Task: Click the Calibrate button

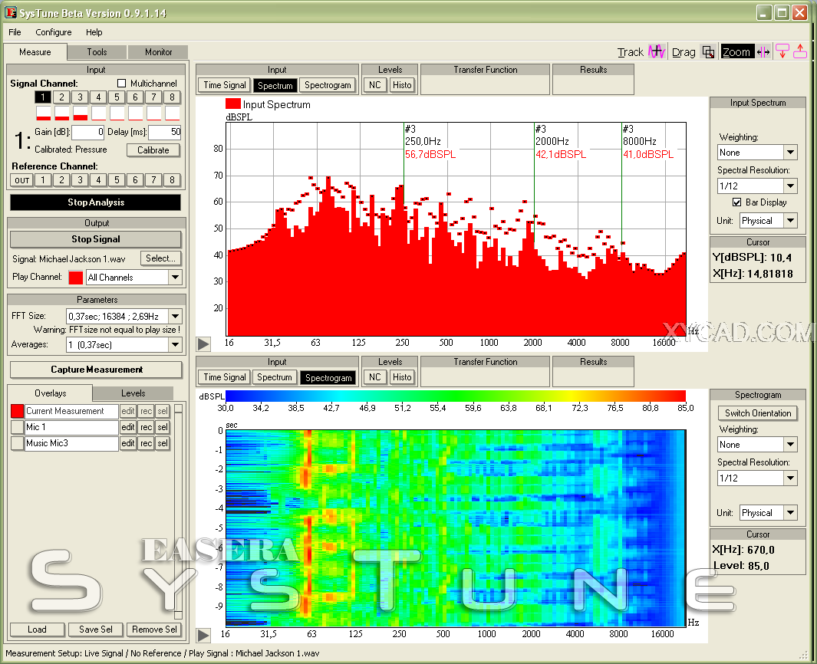Action: point(153,150)
